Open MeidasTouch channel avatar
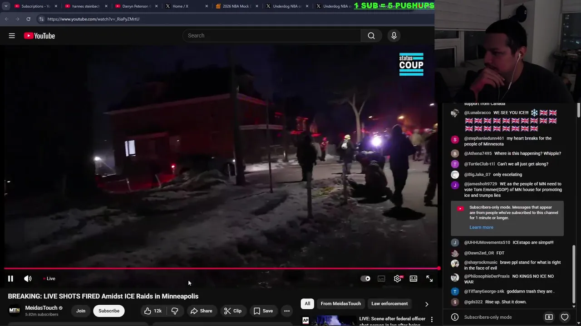 click(15, 311)
